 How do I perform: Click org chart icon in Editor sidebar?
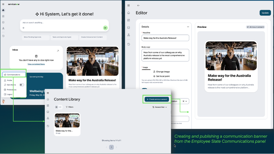(x=128, y=35)
